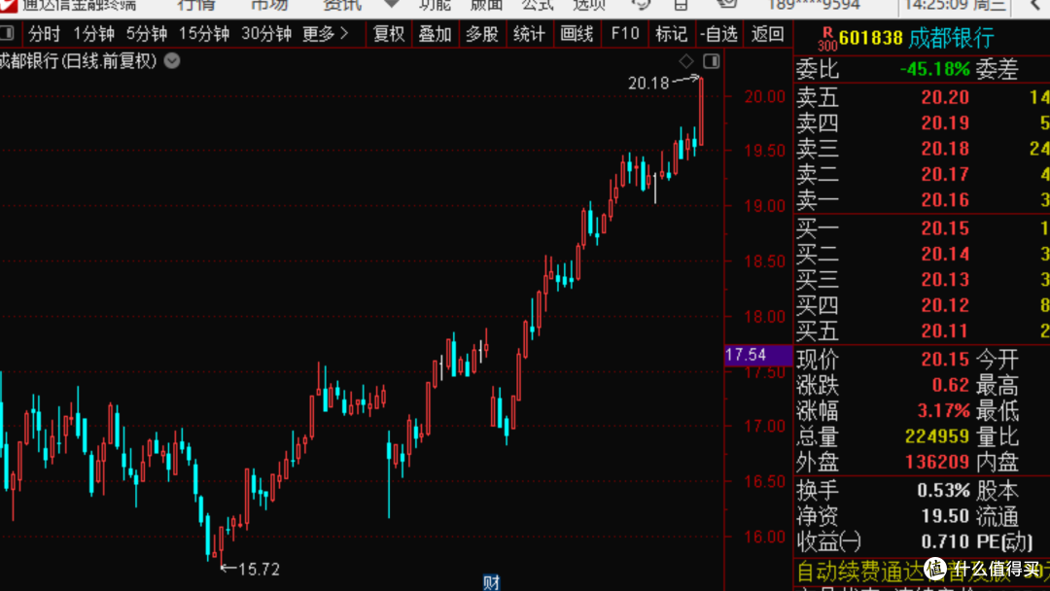
Task: Click the 收益(一) value 0.710
Action: [945, 541]
